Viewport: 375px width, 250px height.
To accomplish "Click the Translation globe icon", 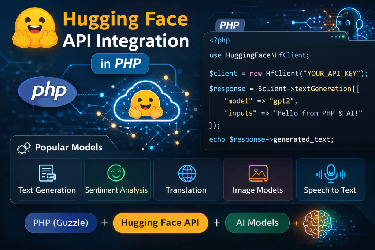I will pyautogui.click(x=187, y=173).
